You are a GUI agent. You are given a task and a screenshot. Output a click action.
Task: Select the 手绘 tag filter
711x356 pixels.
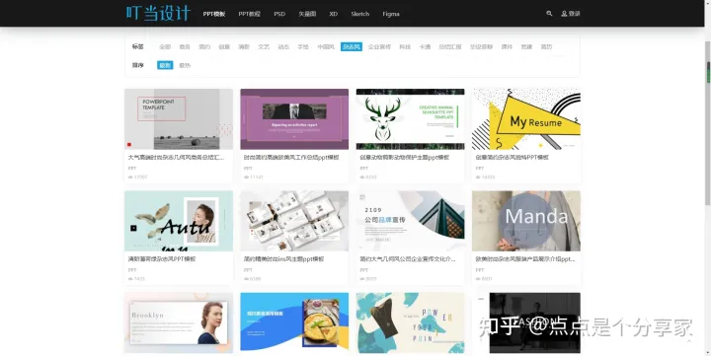coord(303,46)
